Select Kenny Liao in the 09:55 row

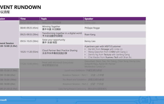[x=90, y=41]
